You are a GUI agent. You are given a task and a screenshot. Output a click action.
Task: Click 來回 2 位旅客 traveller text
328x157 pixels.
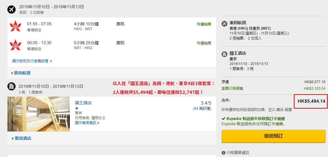point(31,12)
